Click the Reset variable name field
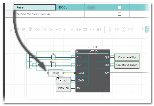154x106 pixels. tap(35, 7)
